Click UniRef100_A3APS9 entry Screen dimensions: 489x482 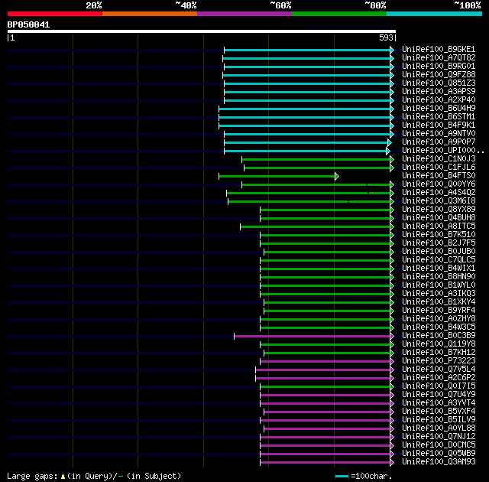(439, 92)
